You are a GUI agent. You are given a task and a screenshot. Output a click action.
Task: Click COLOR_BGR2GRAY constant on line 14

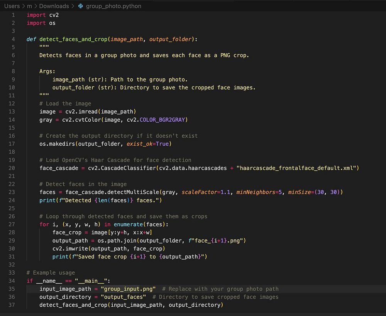tap(163, 120)
